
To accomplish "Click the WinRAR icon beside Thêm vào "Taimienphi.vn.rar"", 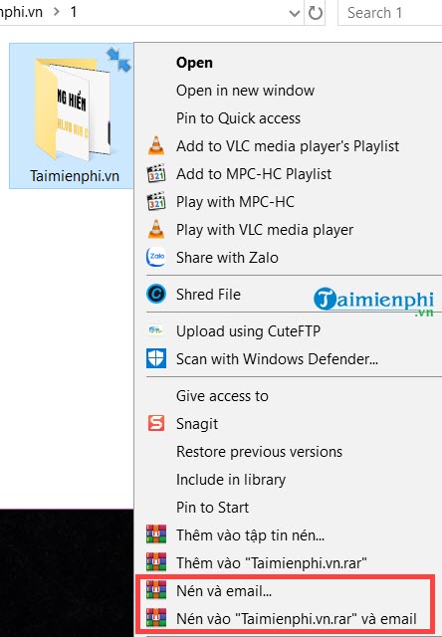I will [x=156, y=562].
